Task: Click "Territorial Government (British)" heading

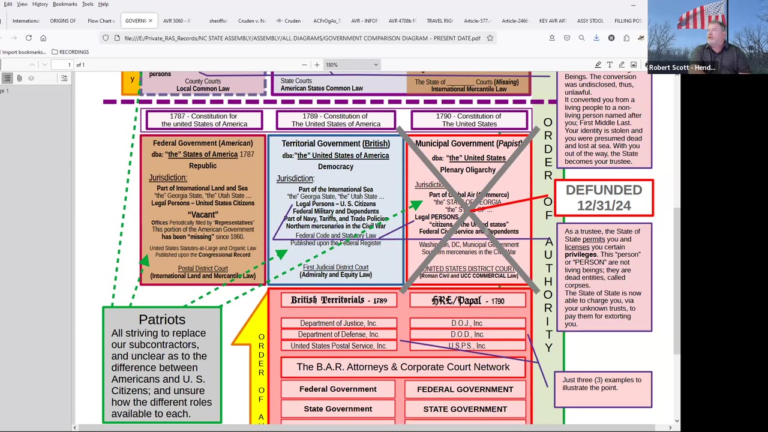Action: 336,143
